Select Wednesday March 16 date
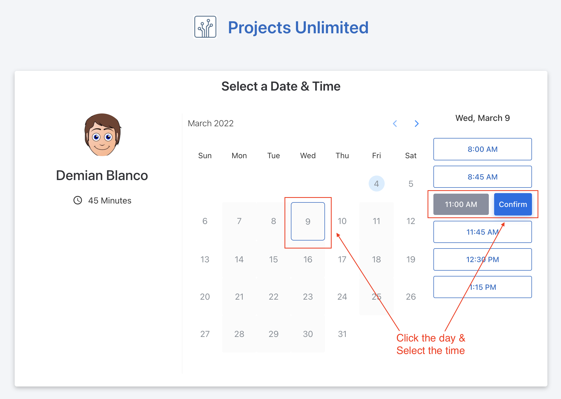 click(308, 259)
